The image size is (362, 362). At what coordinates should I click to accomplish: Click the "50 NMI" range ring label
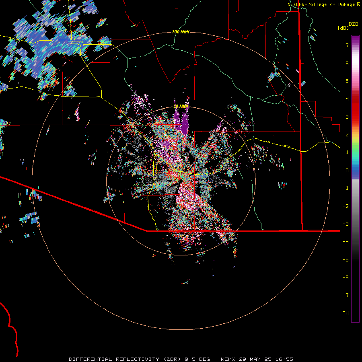[x=181, y=107]
